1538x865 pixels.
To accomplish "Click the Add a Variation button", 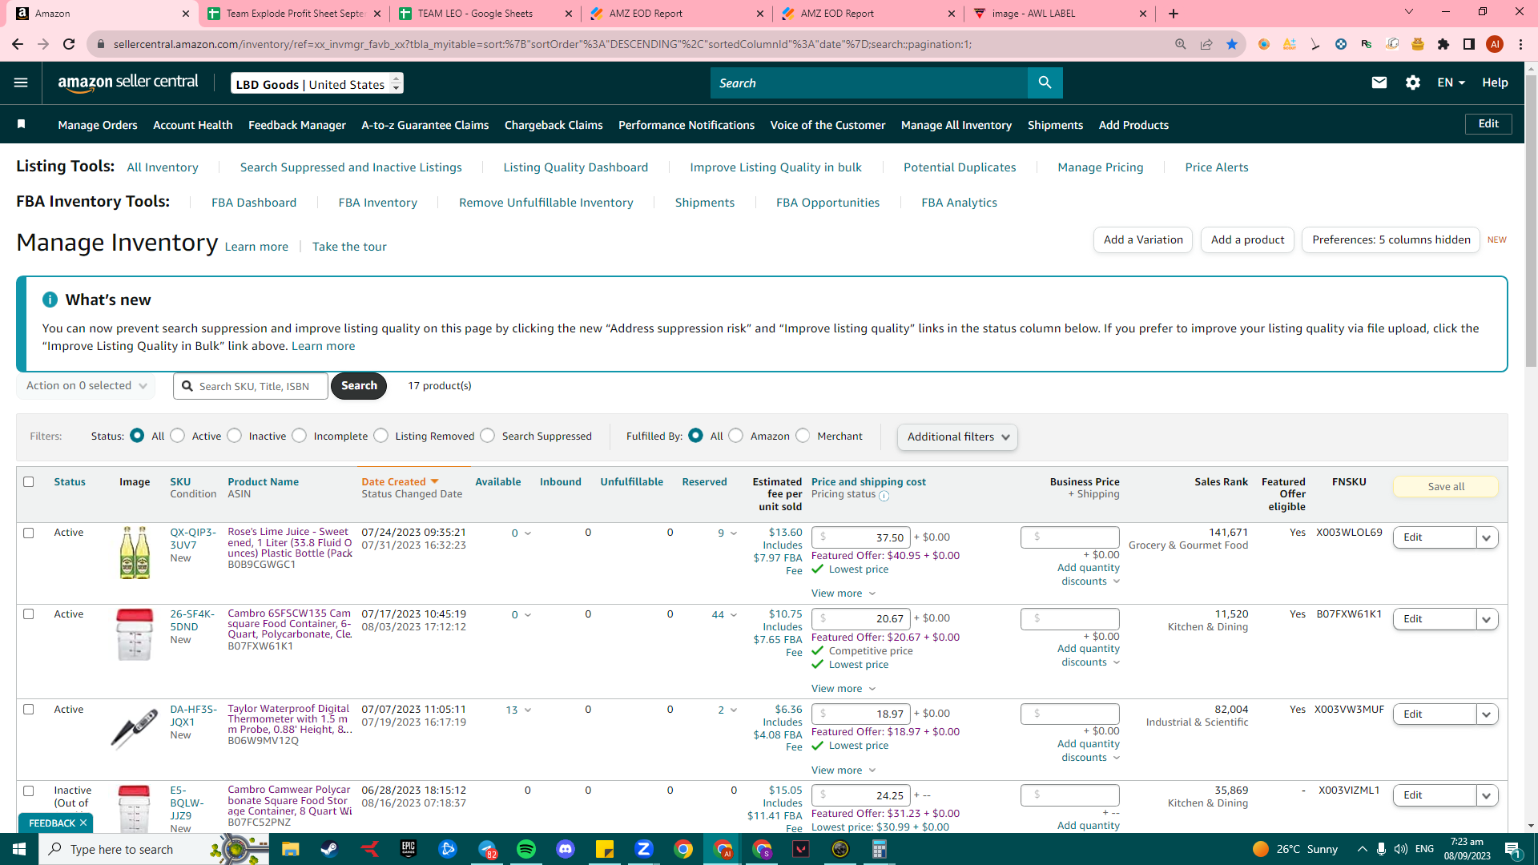I will pyautogui.click(x=1143, y=239).
